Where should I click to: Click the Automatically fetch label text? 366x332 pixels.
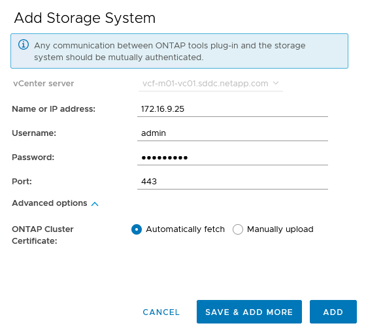[185, 229]
